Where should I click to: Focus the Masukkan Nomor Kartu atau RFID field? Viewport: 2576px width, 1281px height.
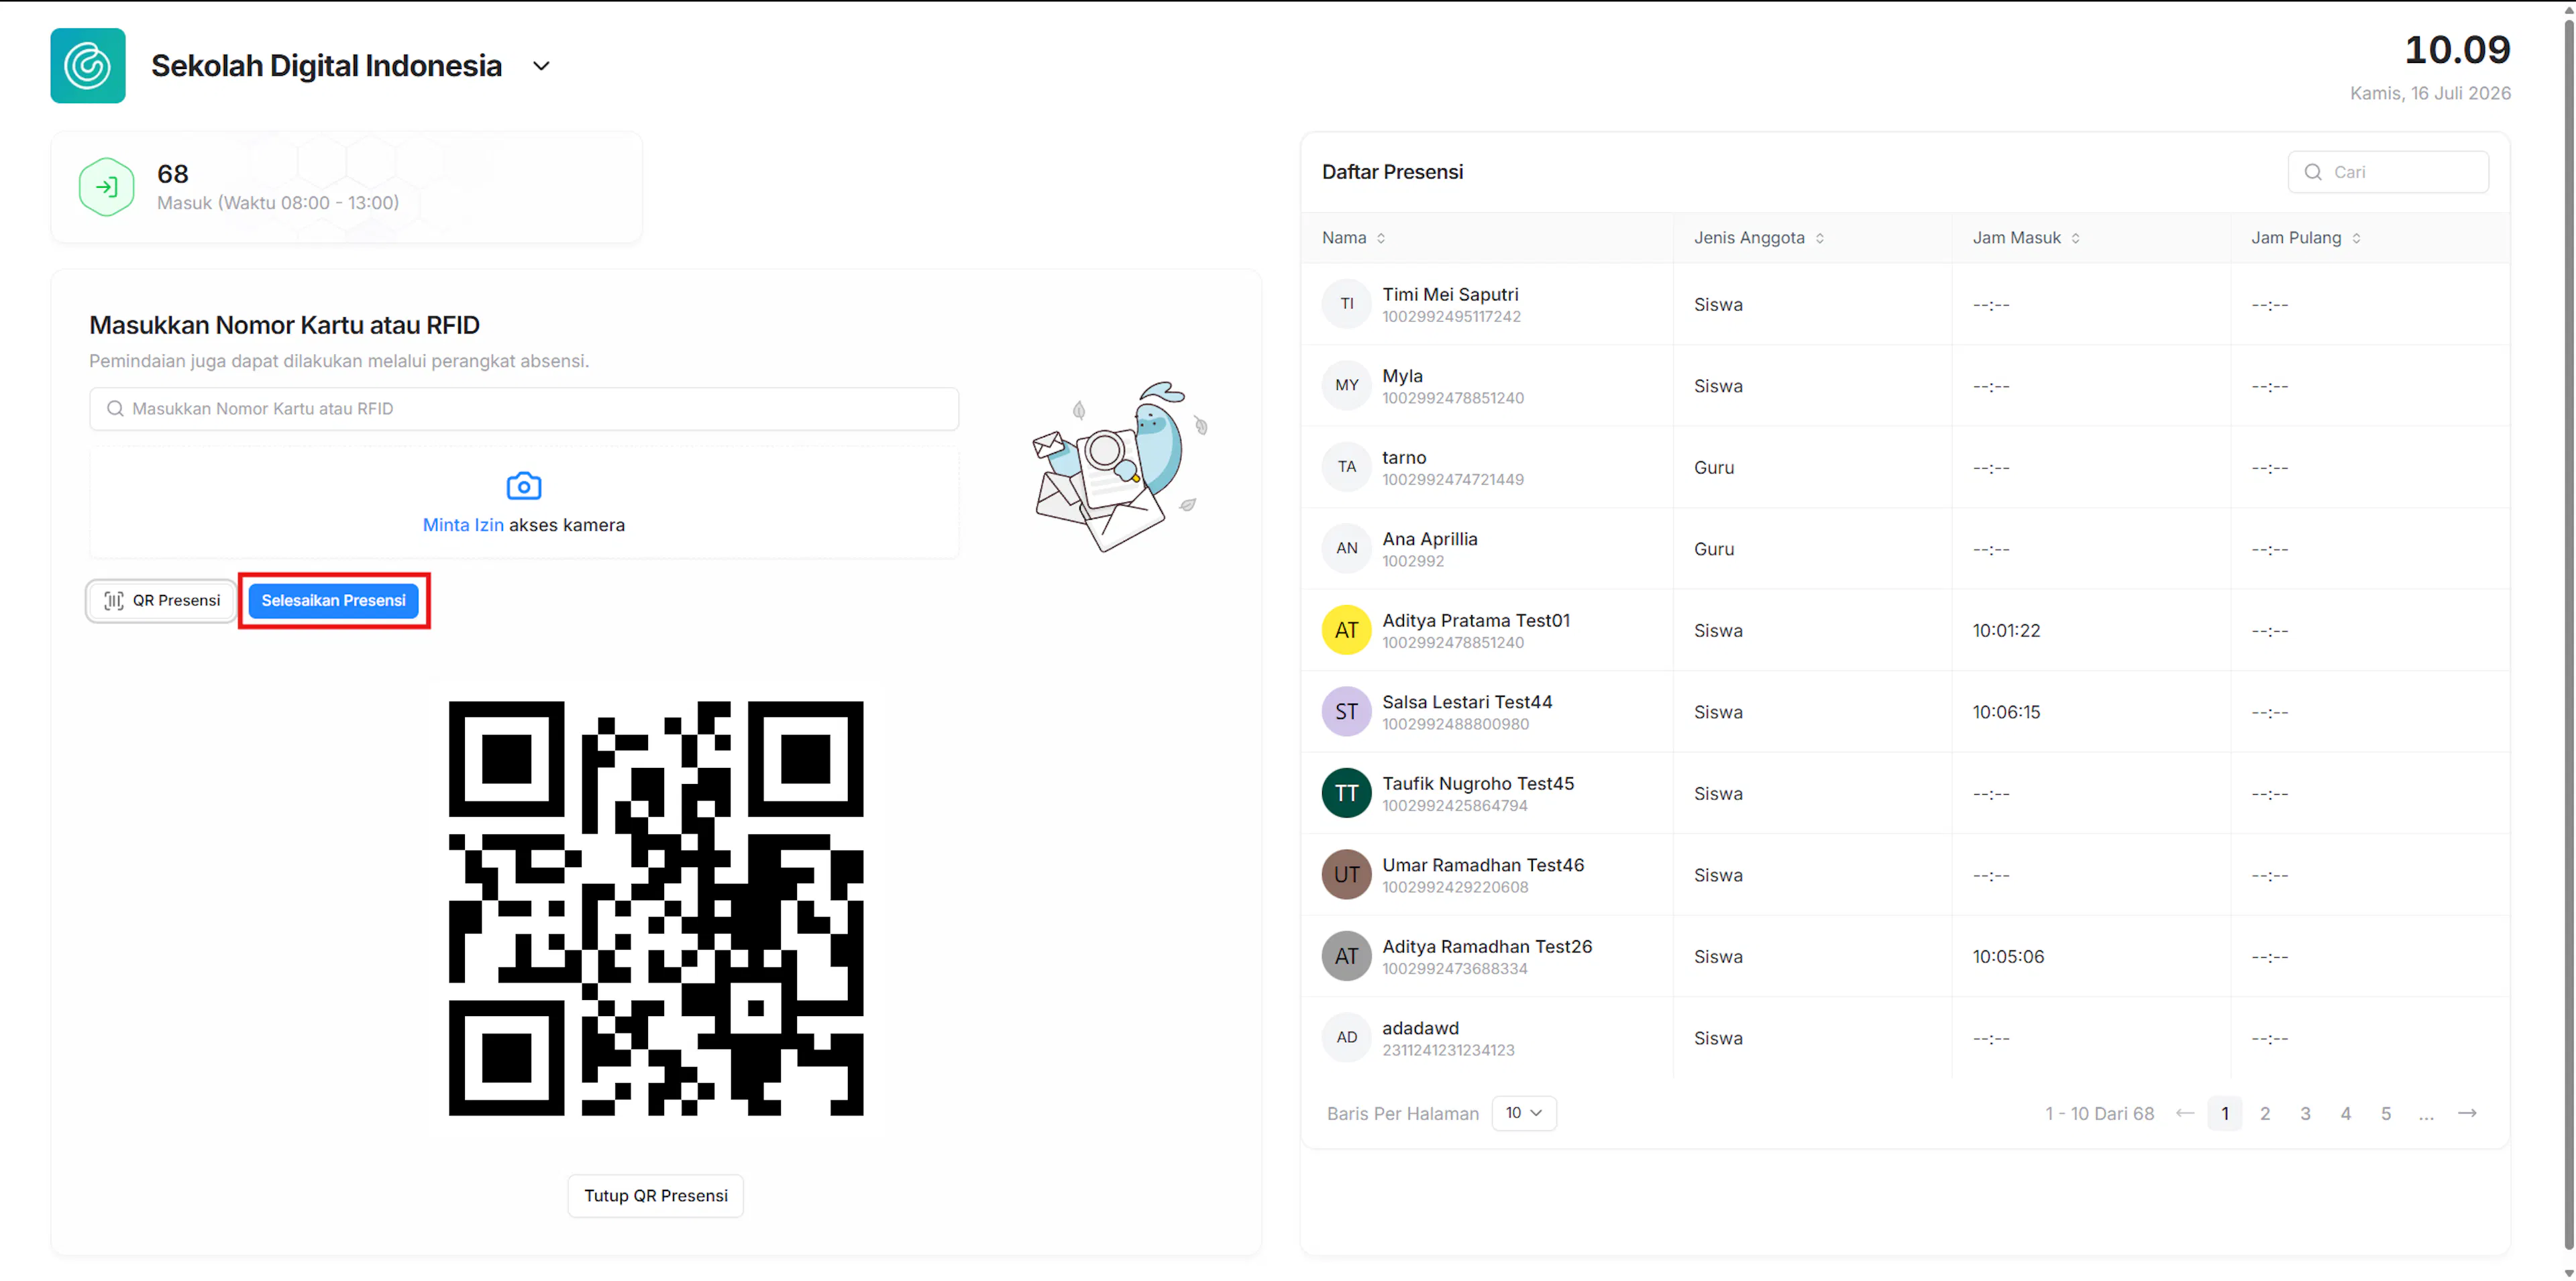click(x=524, y=409)
